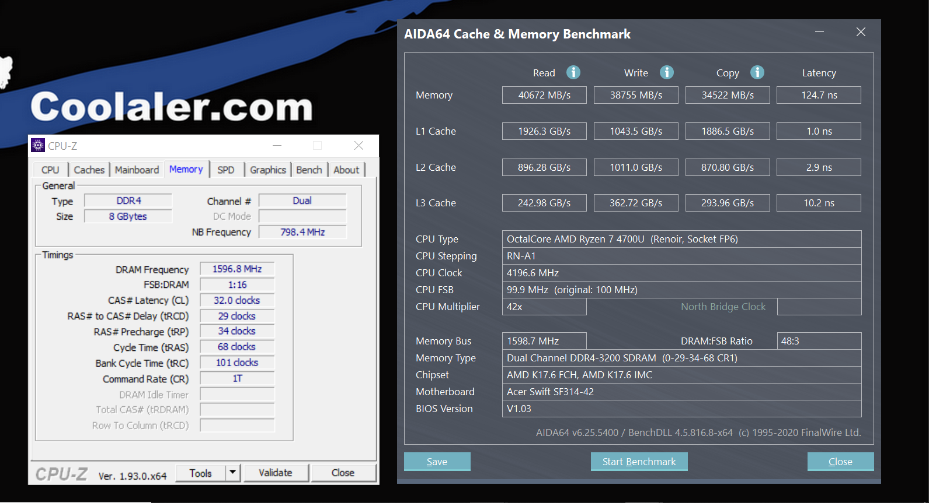Minimize the CPU-Z window
Screen dimensions: 929x503
point(277,145)
